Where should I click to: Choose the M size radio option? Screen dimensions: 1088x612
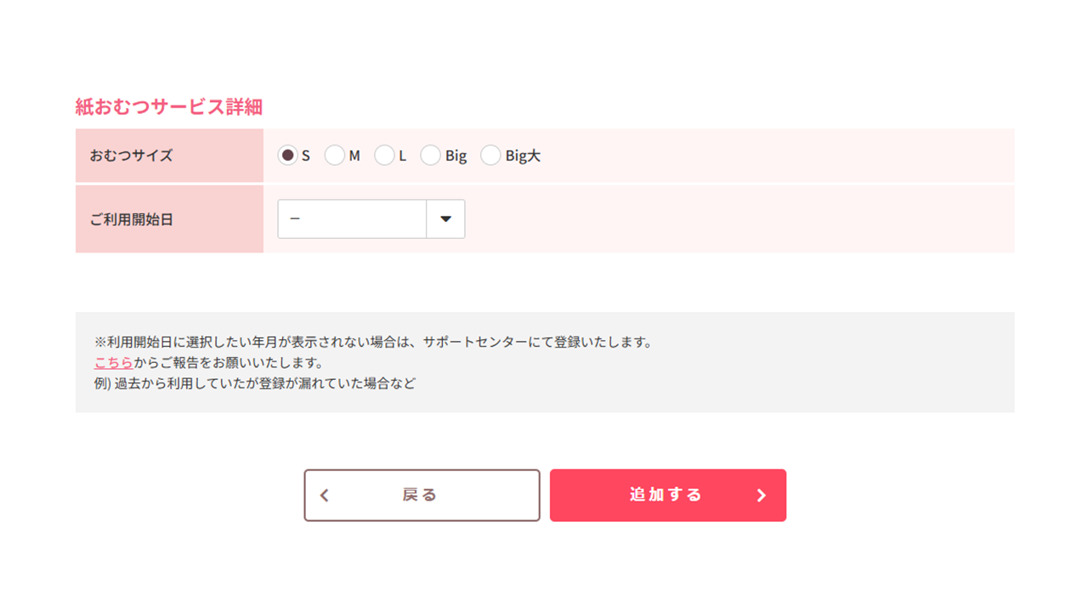click(x=335, y=156)
